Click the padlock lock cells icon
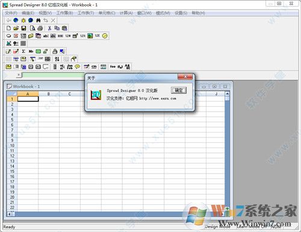 tap(55, 51)
